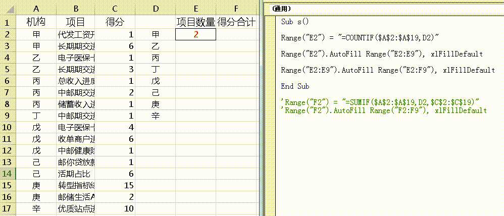The width and height of the screenshot is (504, 216).
Task: Click cell B11 starting with 收单商户
Action: 76,139
